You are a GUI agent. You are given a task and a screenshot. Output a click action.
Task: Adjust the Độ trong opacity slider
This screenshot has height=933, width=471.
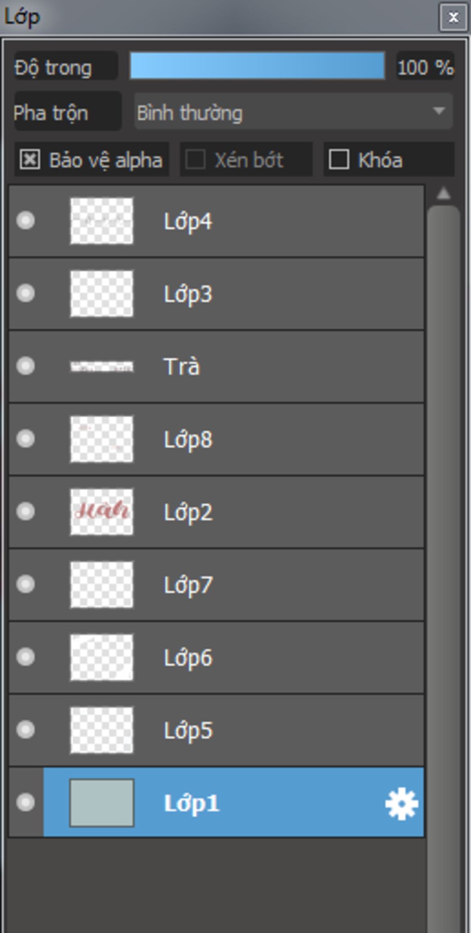coord(257,66)
